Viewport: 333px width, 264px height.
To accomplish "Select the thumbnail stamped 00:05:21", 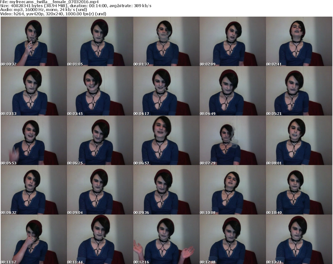I will 299,91.
